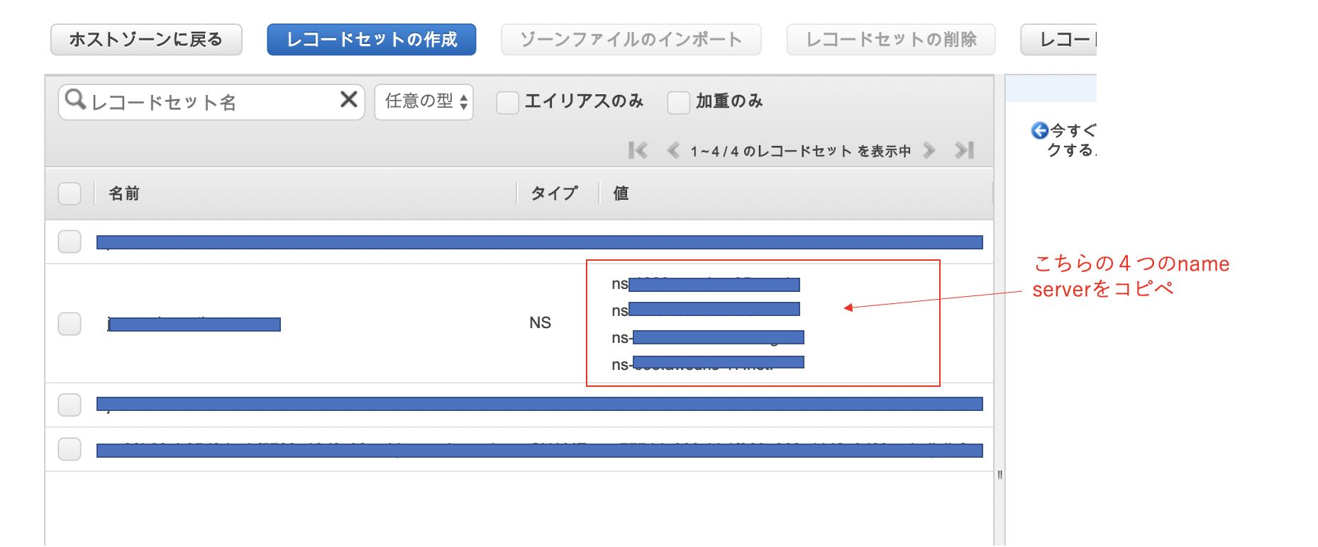The width and height of the screenshot is (1318, 547).
Task: Open the 任意の型 type dropdown
Action: pos(424,102)
